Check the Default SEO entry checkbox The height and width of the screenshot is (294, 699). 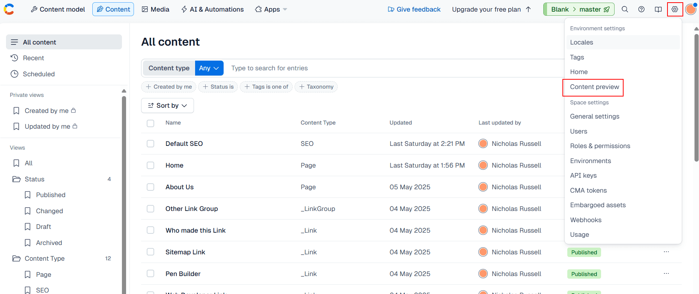[x=150, y=144]
